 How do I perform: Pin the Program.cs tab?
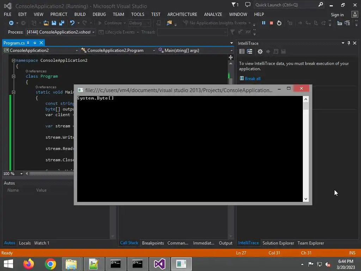35,43
